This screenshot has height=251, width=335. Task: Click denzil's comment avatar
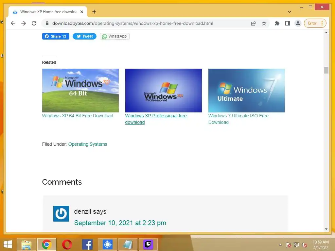click(x=61, y=214)
